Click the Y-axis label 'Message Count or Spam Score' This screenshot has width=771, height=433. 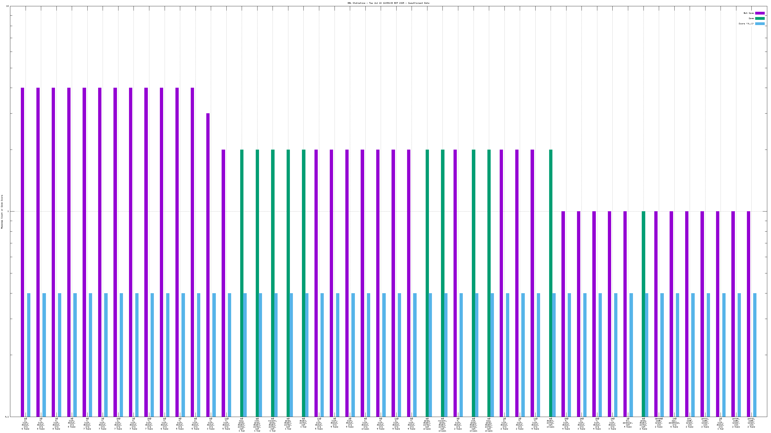coord(2,211)
